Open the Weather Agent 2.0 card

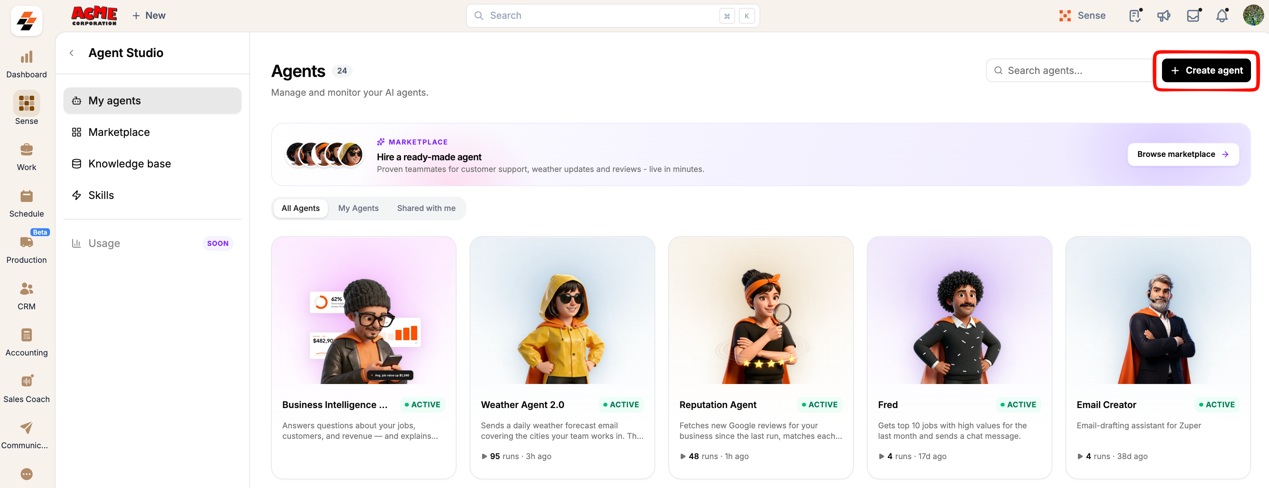pyautogui.click(x=562, y=357)
